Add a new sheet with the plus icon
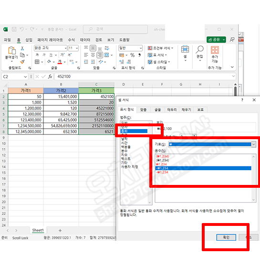 coord(60,230)
